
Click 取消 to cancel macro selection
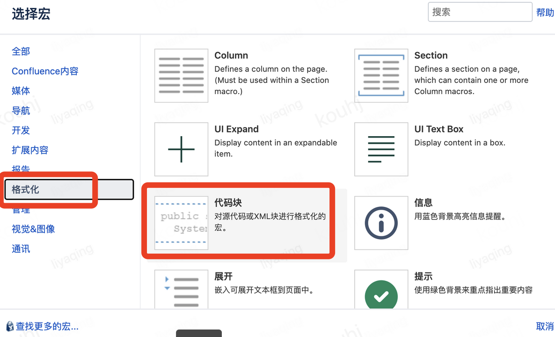click(x=545, y=326)
